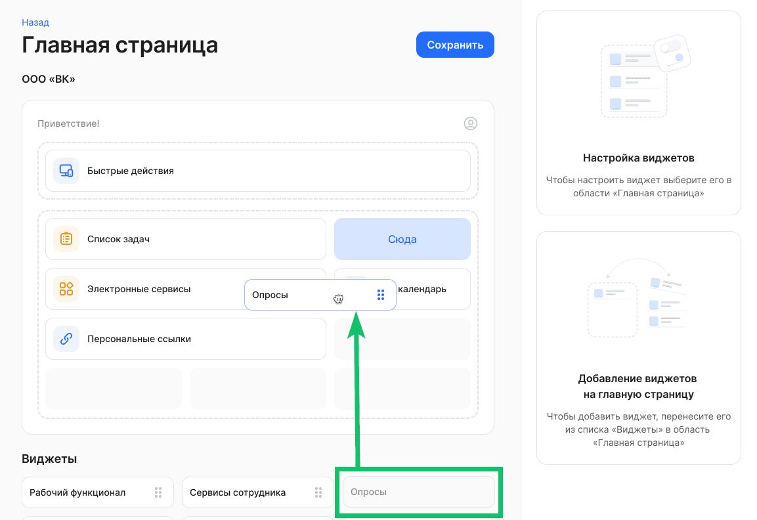Click the Список задач widget card
This screenshot has width=757, height=520.
pos(186,239)
